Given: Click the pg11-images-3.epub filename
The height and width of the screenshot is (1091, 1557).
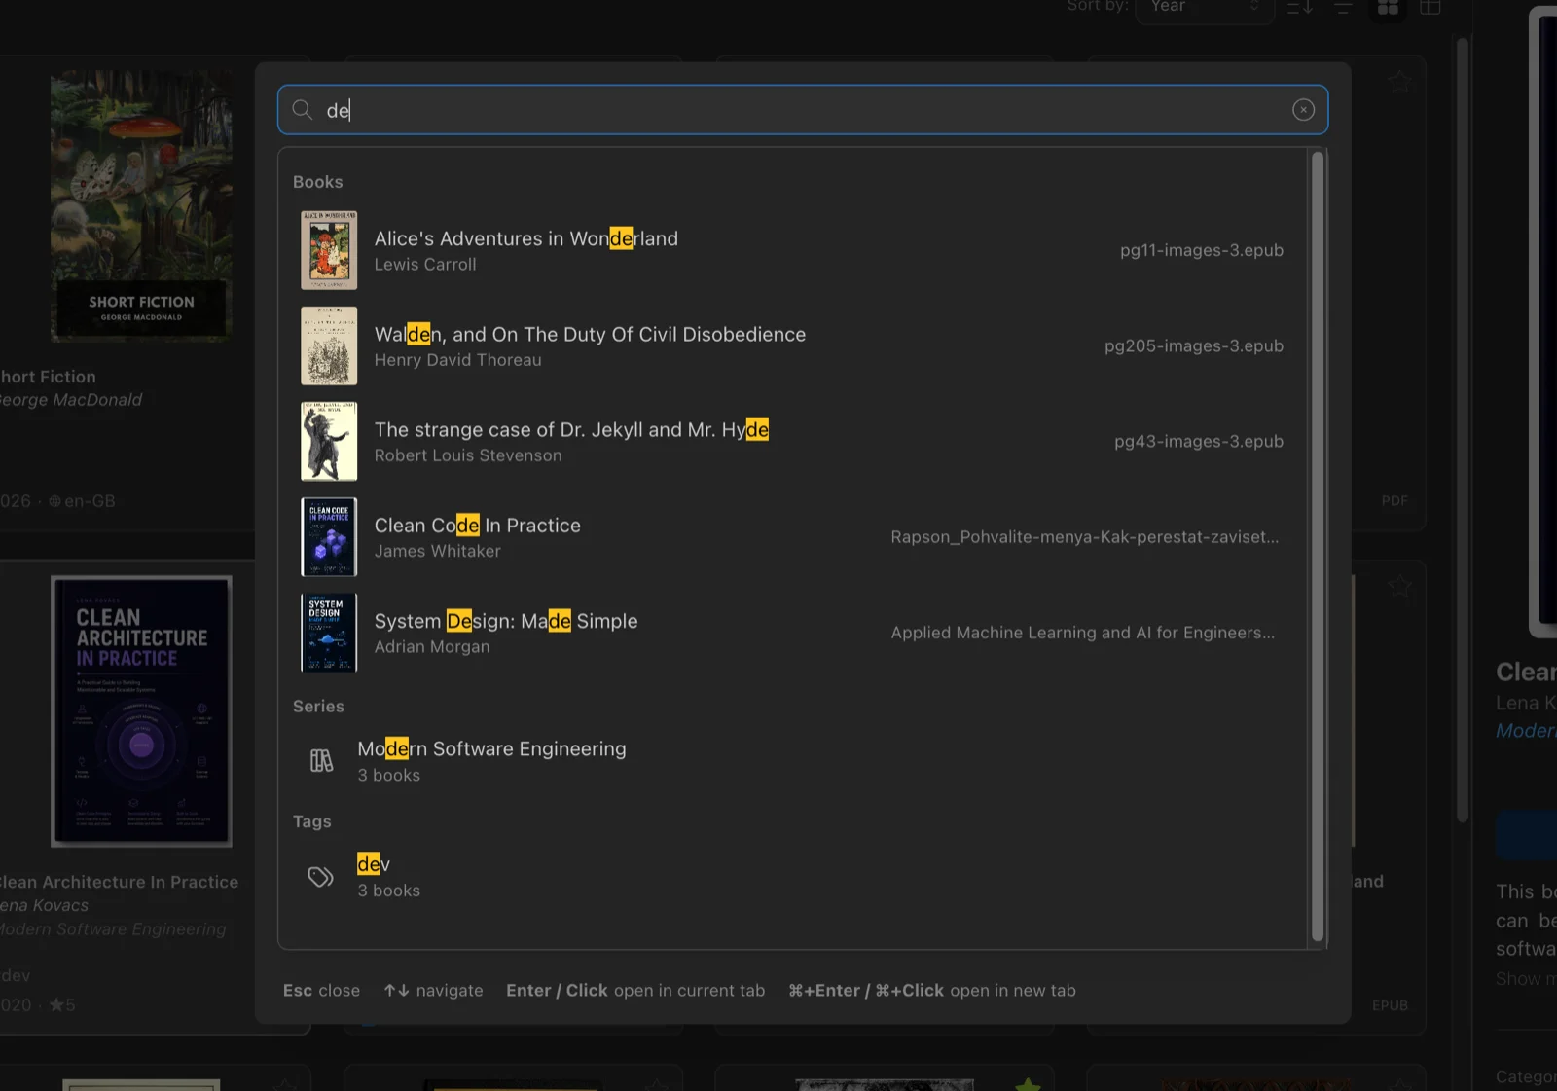Looking at the screenshot, I should tap(1201, 250).
